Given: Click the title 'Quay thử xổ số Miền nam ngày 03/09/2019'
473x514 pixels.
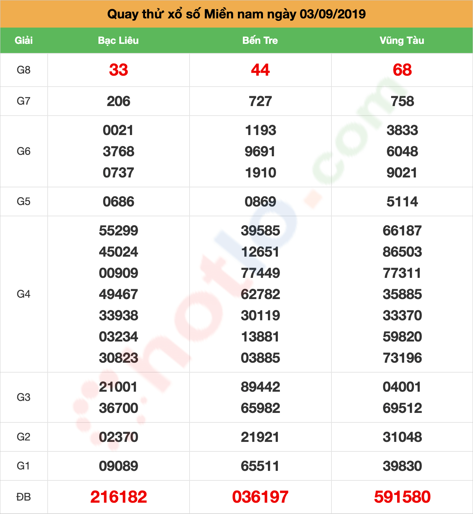Looking at the screenshot, I should [x=236, y=14].
